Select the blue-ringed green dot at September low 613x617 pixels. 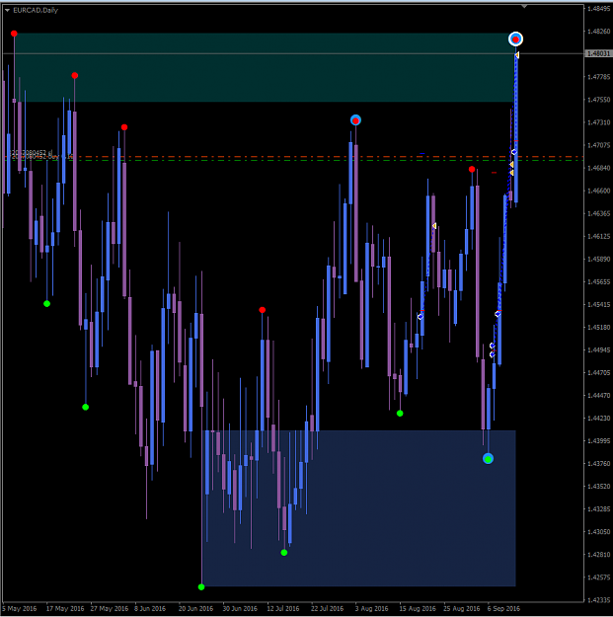click(x=489, y=459)
